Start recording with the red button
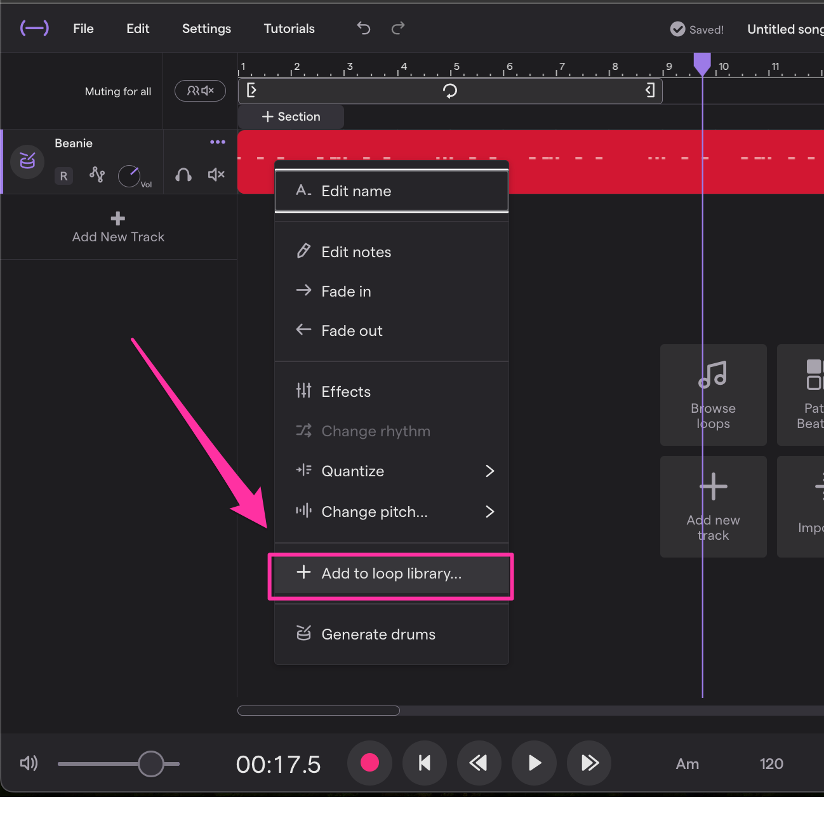824x823 pixels. [369, 763]
